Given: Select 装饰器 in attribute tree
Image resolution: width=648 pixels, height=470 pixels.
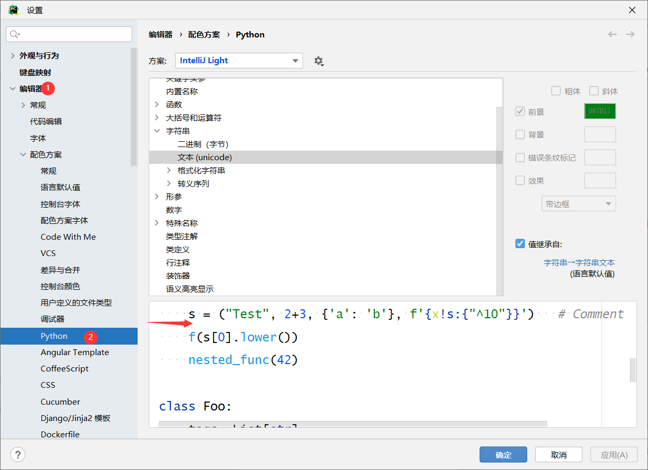Looking at the screenshot, I should coord(178,276).
